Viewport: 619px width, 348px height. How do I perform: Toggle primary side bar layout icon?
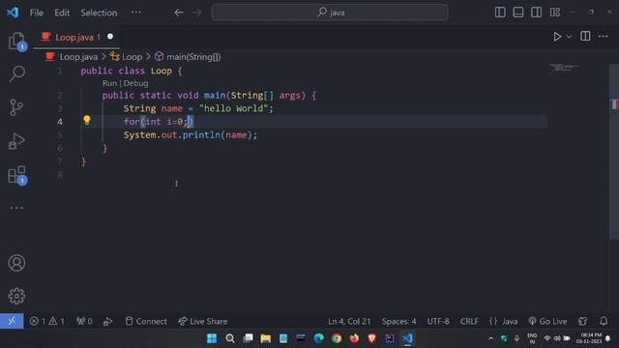pos(500,13)
